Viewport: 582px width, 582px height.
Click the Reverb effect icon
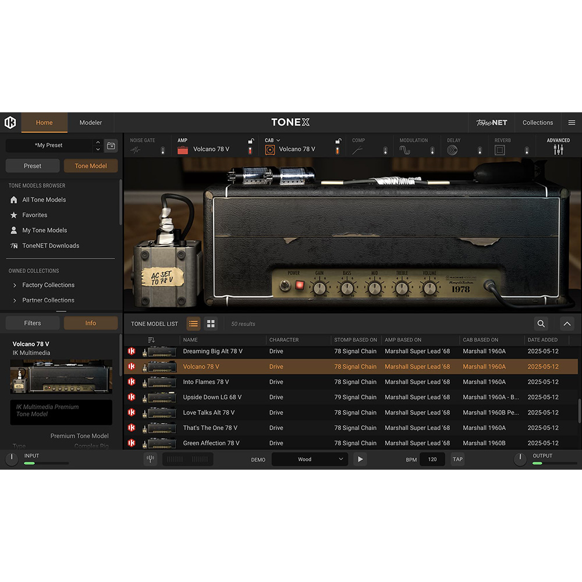click(499, 150)
